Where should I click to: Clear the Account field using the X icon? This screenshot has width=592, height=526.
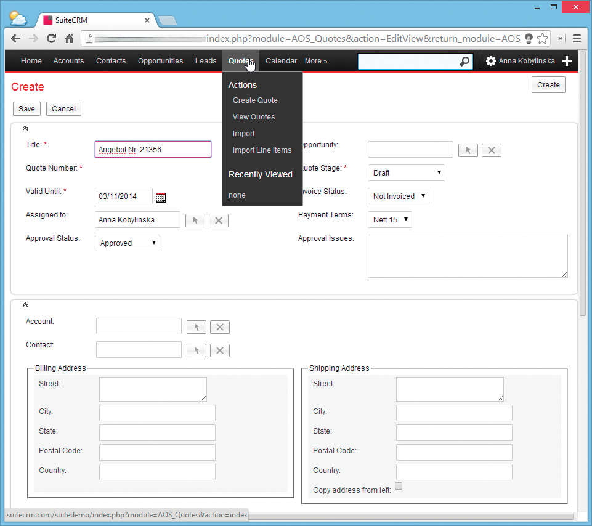(x=220, y=326)
